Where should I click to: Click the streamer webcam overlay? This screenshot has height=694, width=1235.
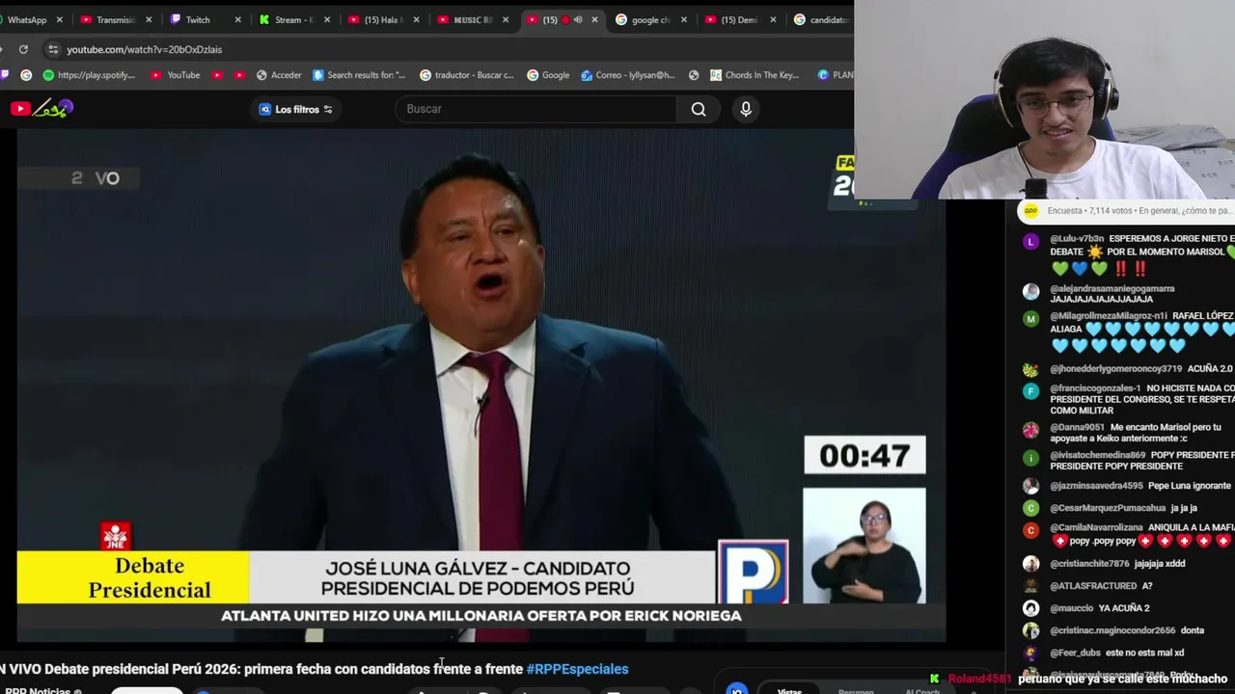coord(1044,99)
